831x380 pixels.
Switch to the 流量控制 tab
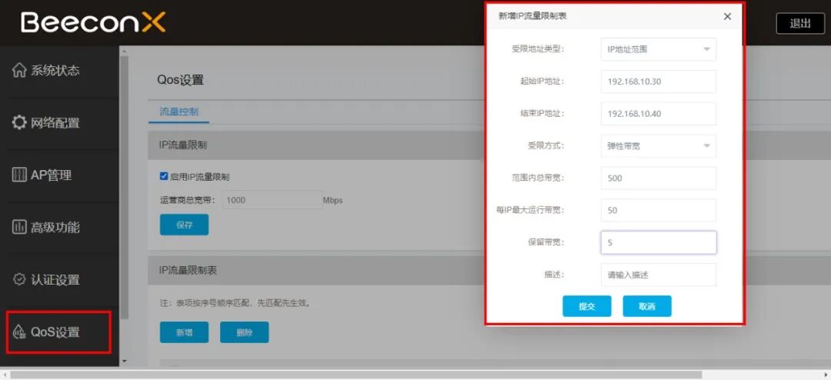click(x=179, y=112)
